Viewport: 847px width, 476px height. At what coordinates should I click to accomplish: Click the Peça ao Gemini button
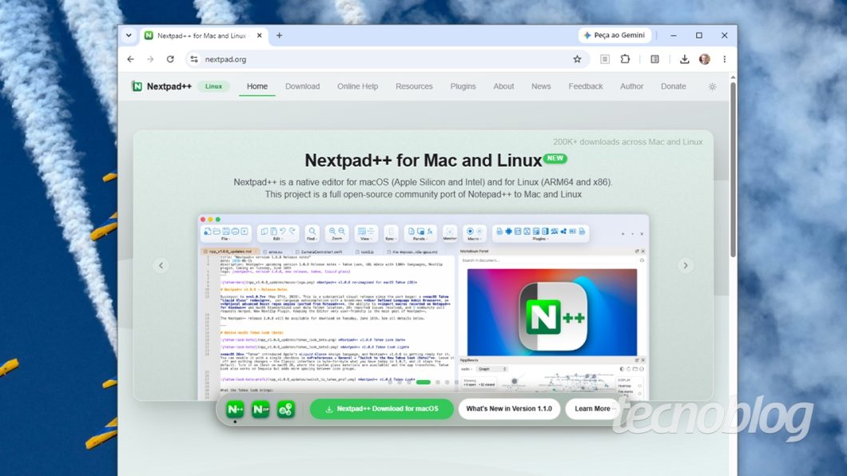(x=614, y=35)
